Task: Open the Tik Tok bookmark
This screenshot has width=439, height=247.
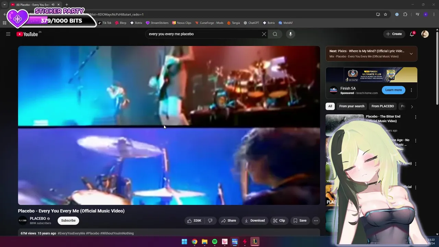Action: pyautogui.click(x=105, y=23)
